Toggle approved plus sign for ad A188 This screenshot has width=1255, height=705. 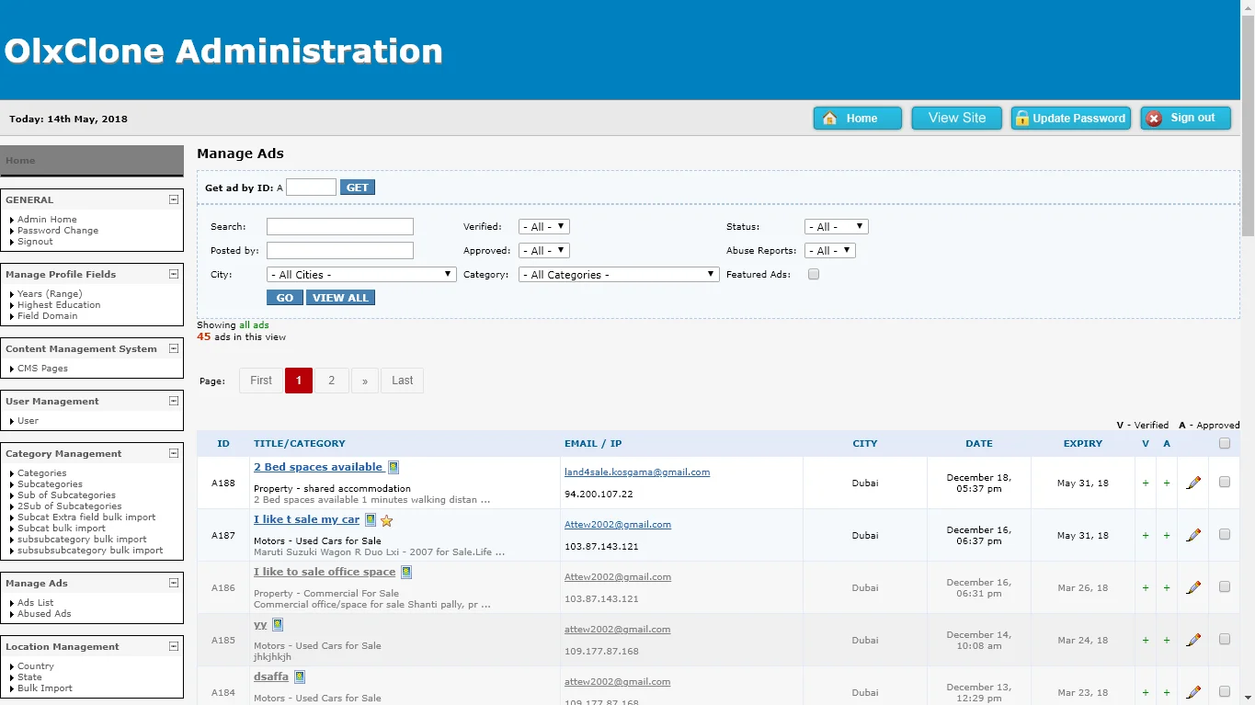coord(1167,483)
